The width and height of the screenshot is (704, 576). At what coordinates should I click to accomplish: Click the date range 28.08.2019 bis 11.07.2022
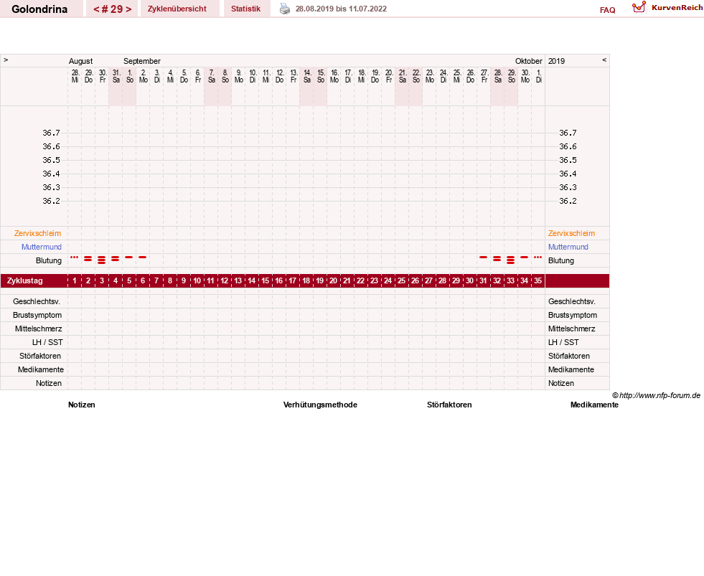[341, 9]
